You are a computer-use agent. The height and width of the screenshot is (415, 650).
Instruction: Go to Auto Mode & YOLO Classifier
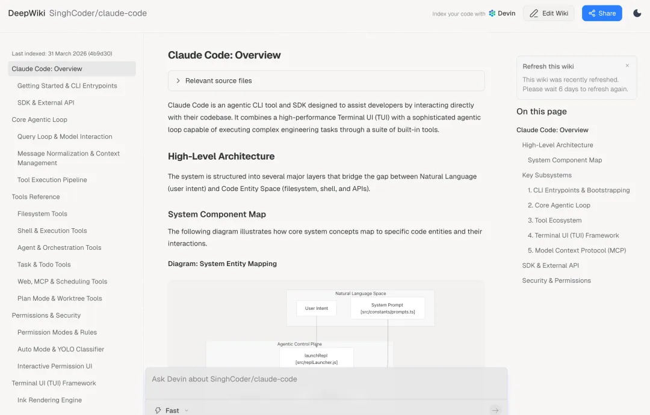point(61,349)
